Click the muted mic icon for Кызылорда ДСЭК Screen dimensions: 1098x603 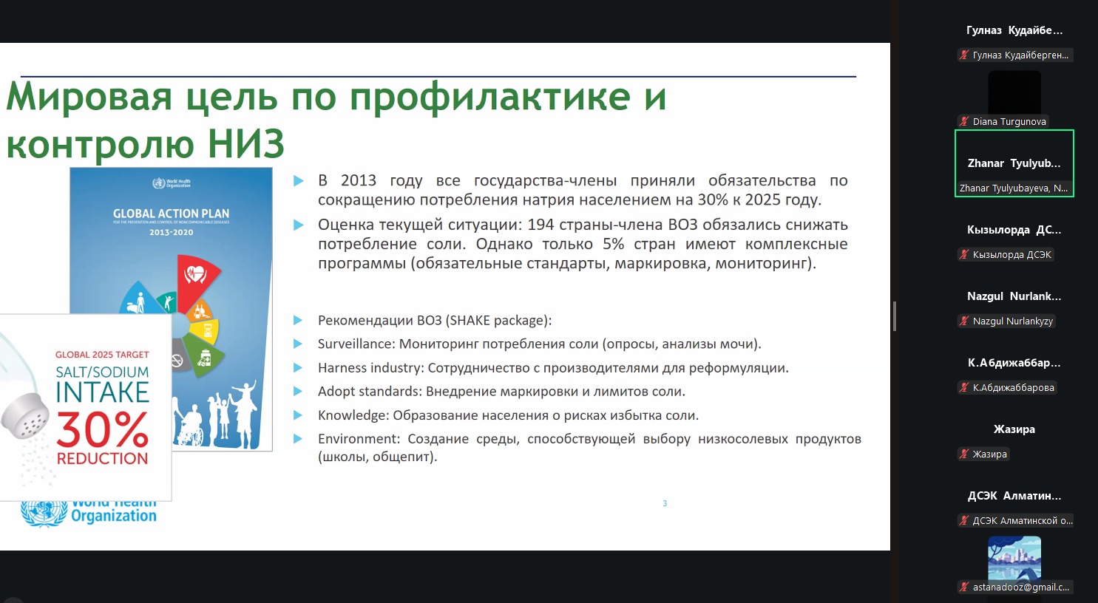click(x=964, y=255)
